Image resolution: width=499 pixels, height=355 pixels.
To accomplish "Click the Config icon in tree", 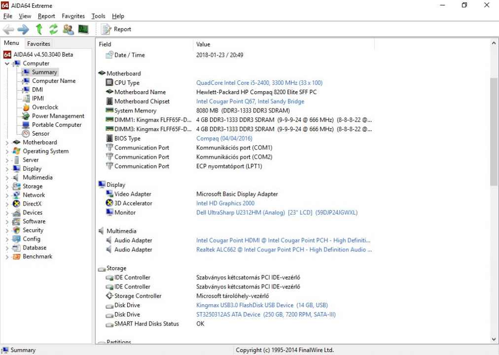I will coord(16,239).
